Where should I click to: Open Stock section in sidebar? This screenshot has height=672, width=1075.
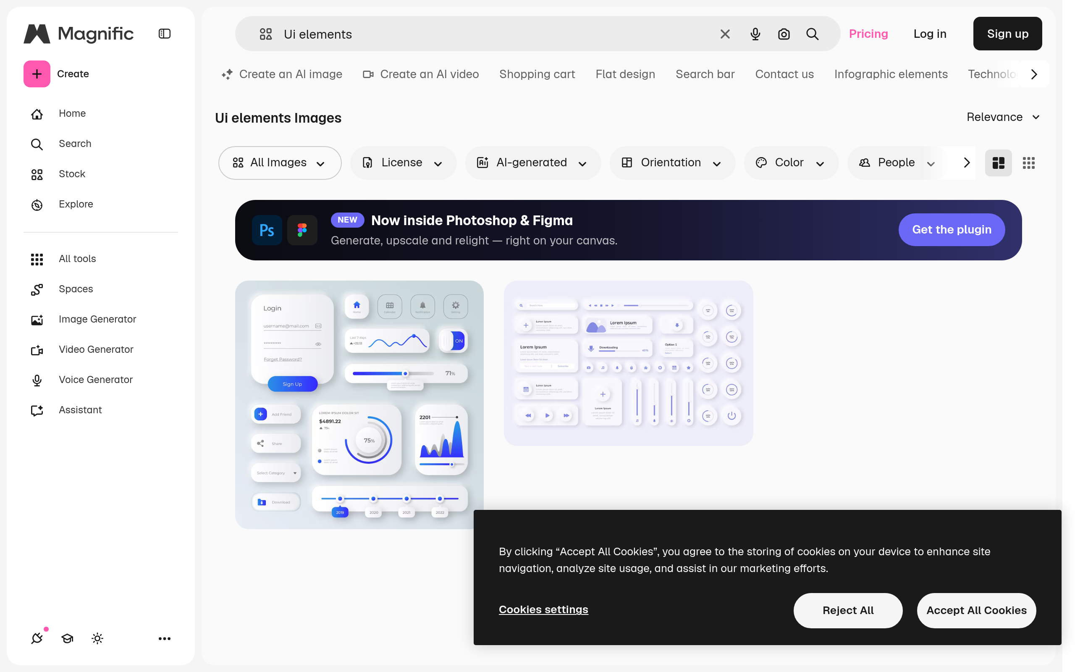pos(58,174)
